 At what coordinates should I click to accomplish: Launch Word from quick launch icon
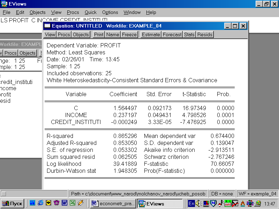tap(65, 203)
